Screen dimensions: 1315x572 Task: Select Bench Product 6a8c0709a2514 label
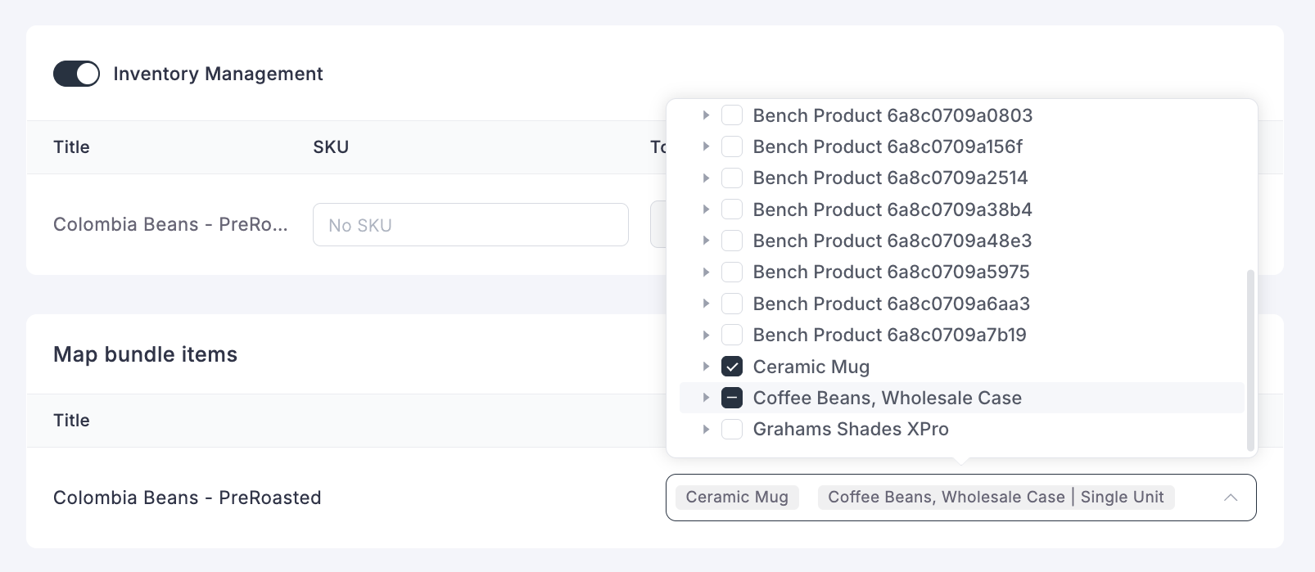pyautogui.click(x=890, y=178)
